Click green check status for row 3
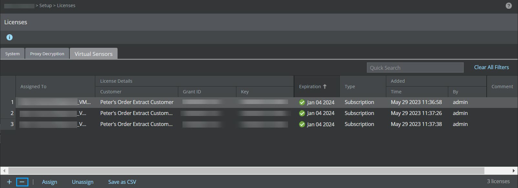 (x=302, y=124)
